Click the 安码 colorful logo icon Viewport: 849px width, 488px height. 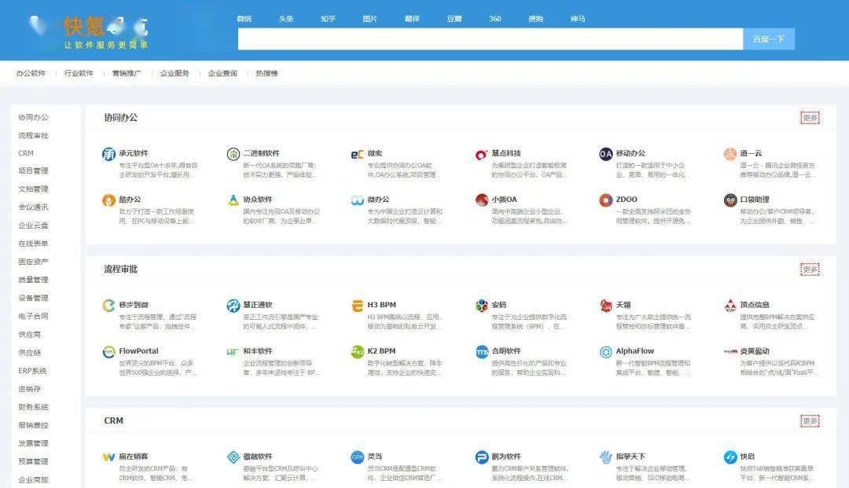481,306
